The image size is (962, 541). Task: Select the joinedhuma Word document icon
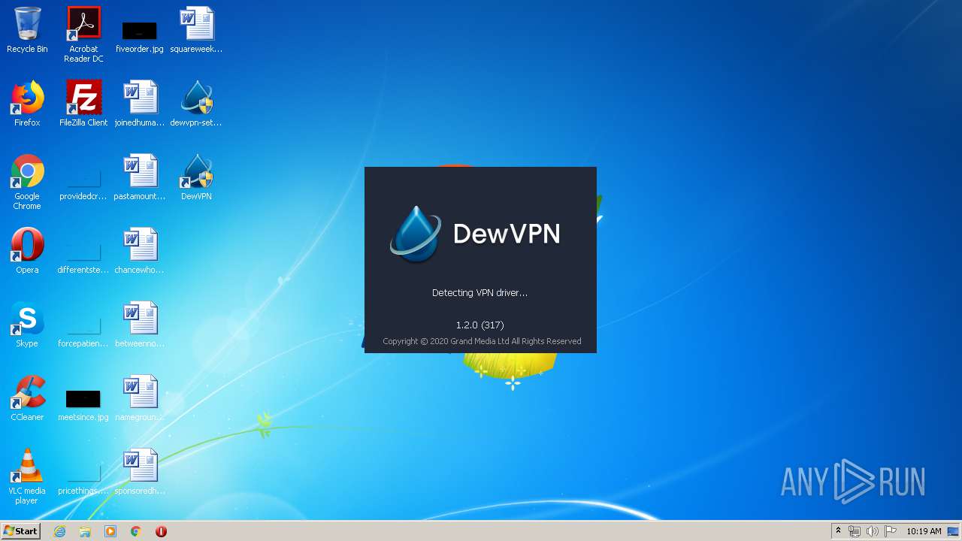(x=140, y=104)
